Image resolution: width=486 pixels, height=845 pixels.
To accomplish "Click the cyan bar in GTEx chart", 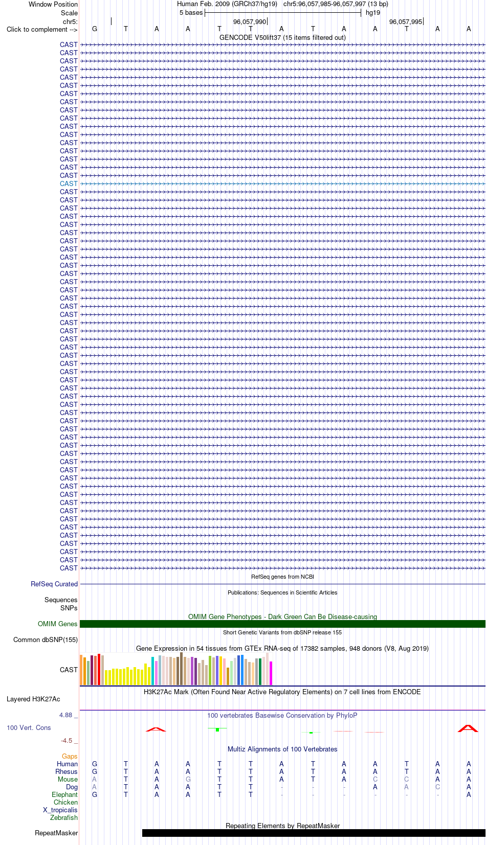I will pos(153,671).
